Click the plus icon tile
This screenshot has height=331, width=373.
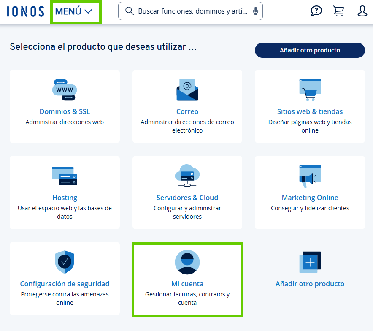click(x=310, y=262)
